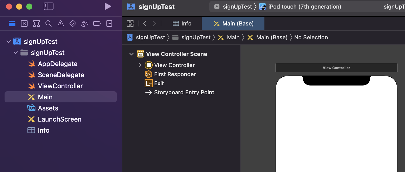Open the Test navigator diamond icon

coord(73,23)
